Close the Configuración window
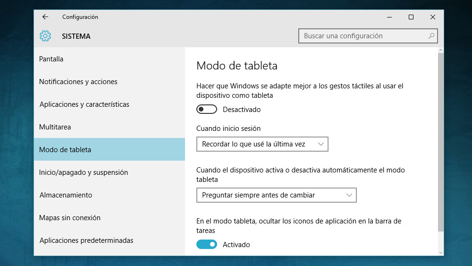472x266 pixels. pyautogui.click(x=432, y=17)
